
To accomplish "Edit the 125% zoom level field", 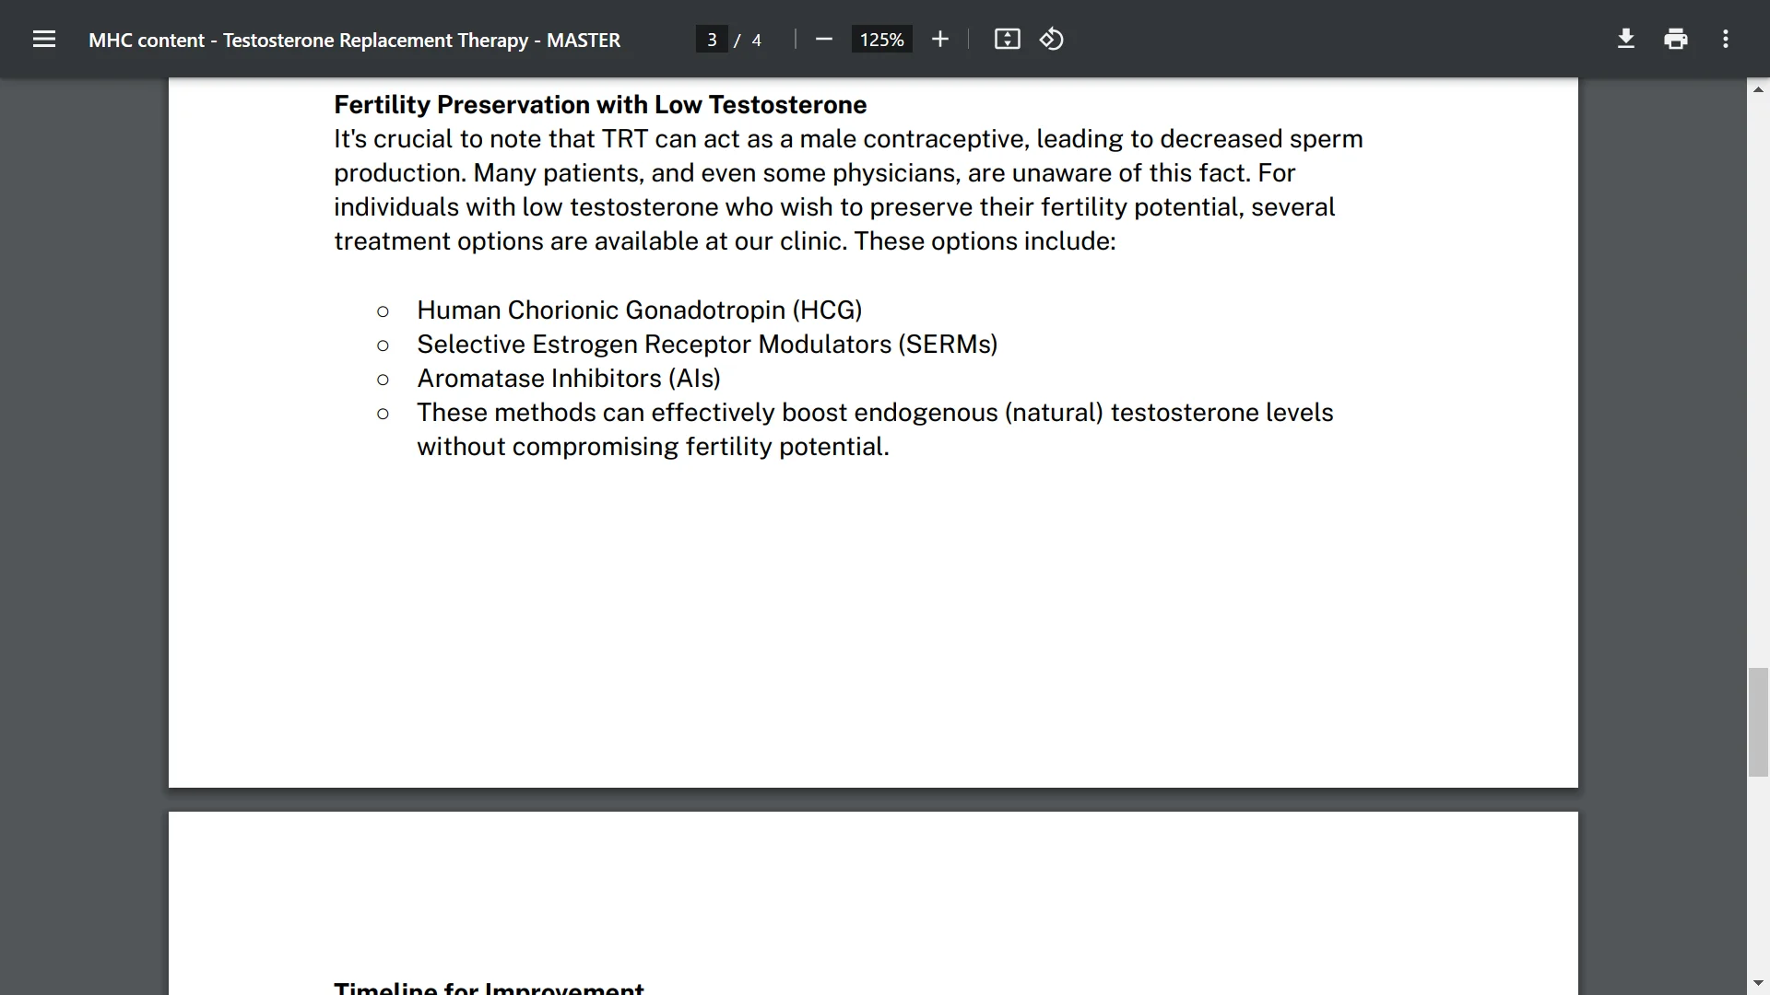I will point(881,40).
